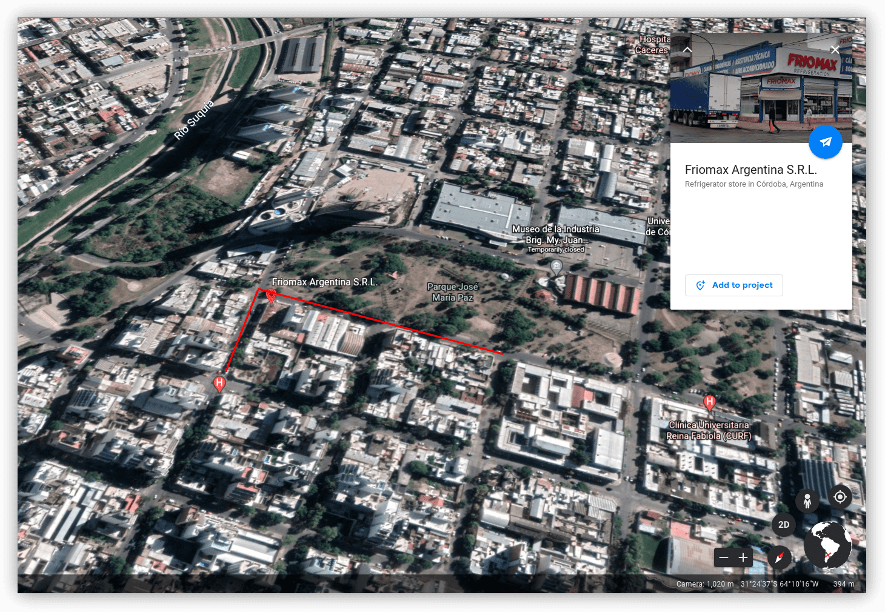Image resolution: width=885 pixels, height=612 pixels.
Task: Click the Museo de la Industria marker
Action: pos(556,267)
